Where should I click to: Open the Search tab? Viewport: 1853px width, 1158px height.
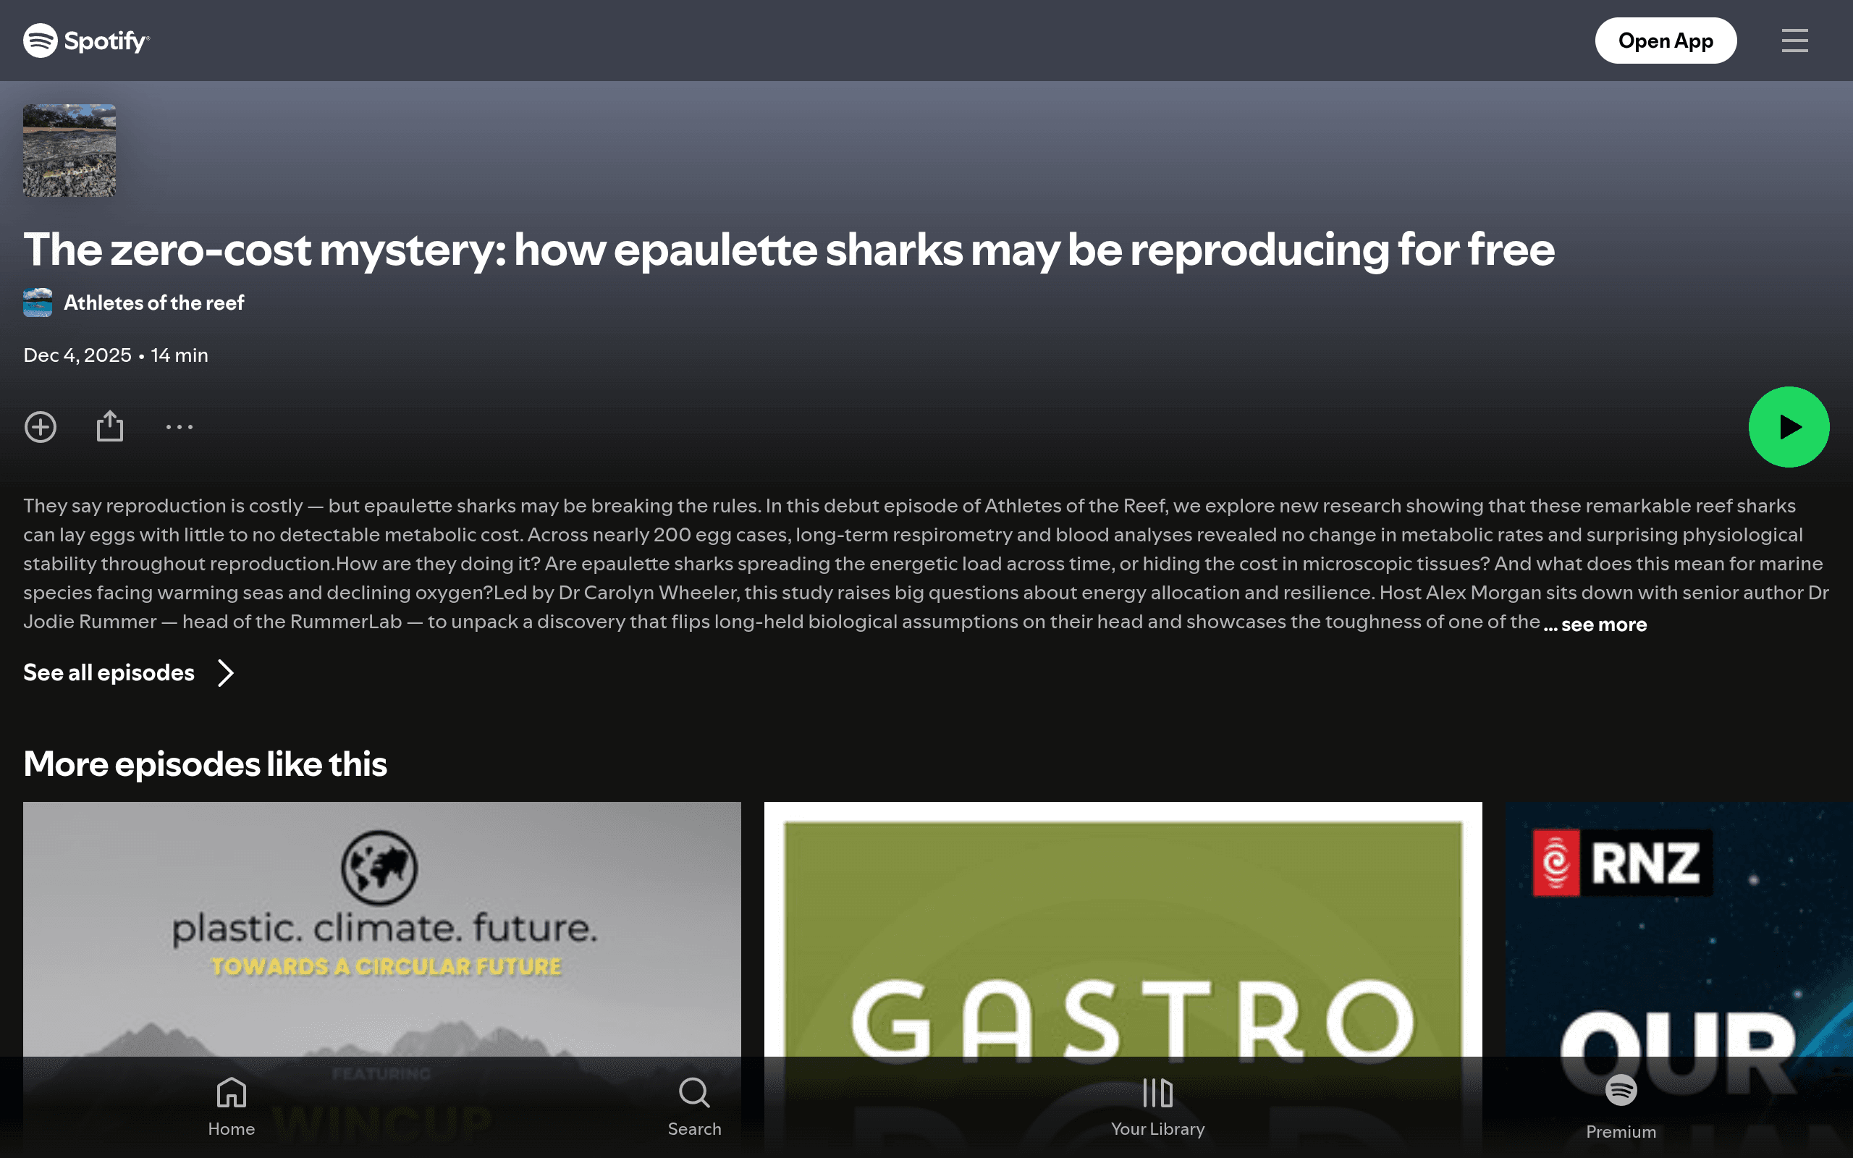click(694, 1107)
